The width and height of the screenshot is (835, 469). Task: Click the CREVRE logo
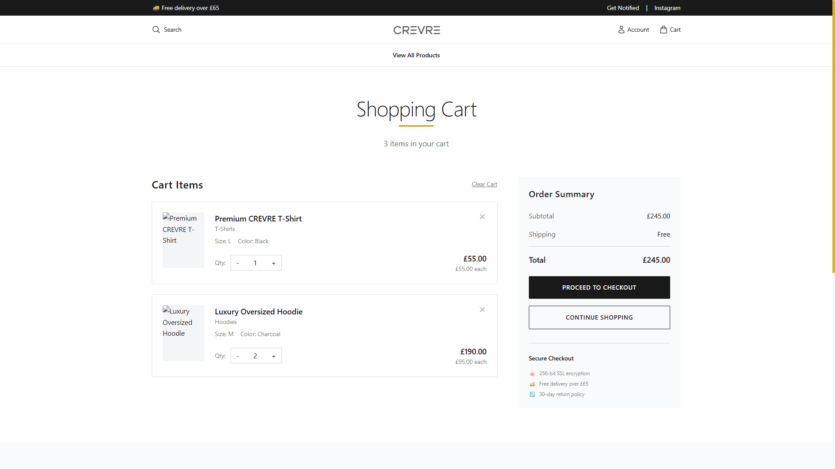click(416, 30)
